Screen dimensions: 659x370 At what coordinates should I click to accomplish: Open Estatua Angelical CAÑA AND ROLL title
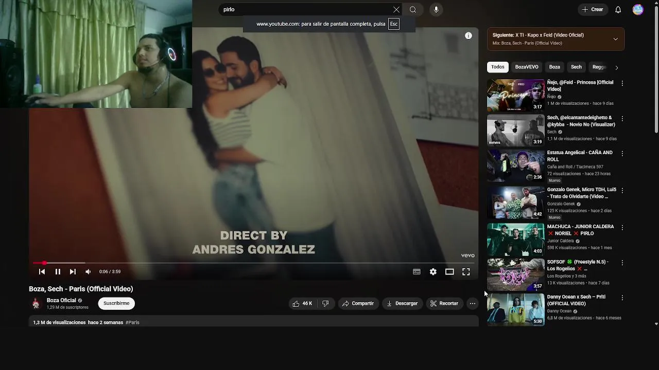pyautogui.click(x=580, y=156)
